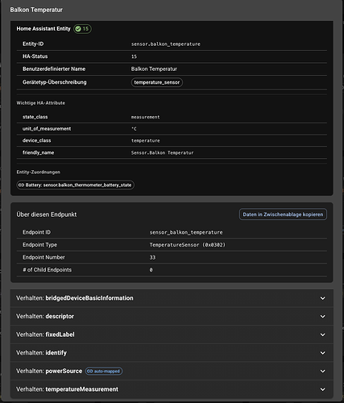Expand bridgedDeviceBasicInformation chevron
Image resolution: width=344 pixels, height=403 pixels.
(x=323, y=298)
